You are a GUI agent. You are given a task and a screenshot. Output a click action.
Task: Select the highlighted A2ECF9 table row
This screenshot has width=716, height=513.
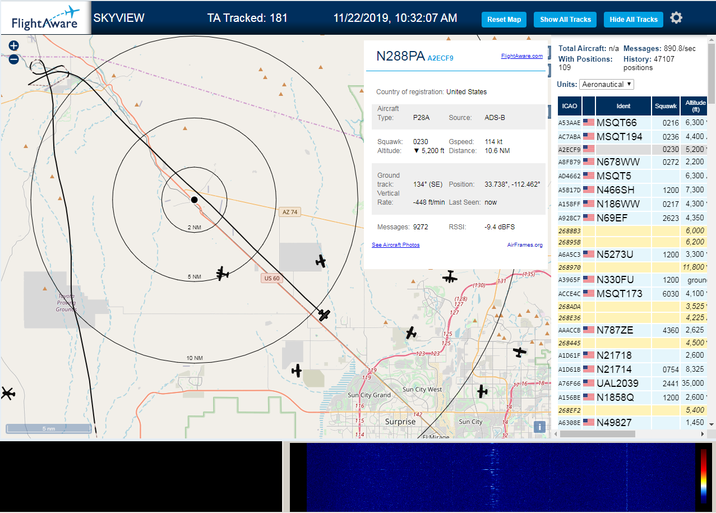(632, 149)
